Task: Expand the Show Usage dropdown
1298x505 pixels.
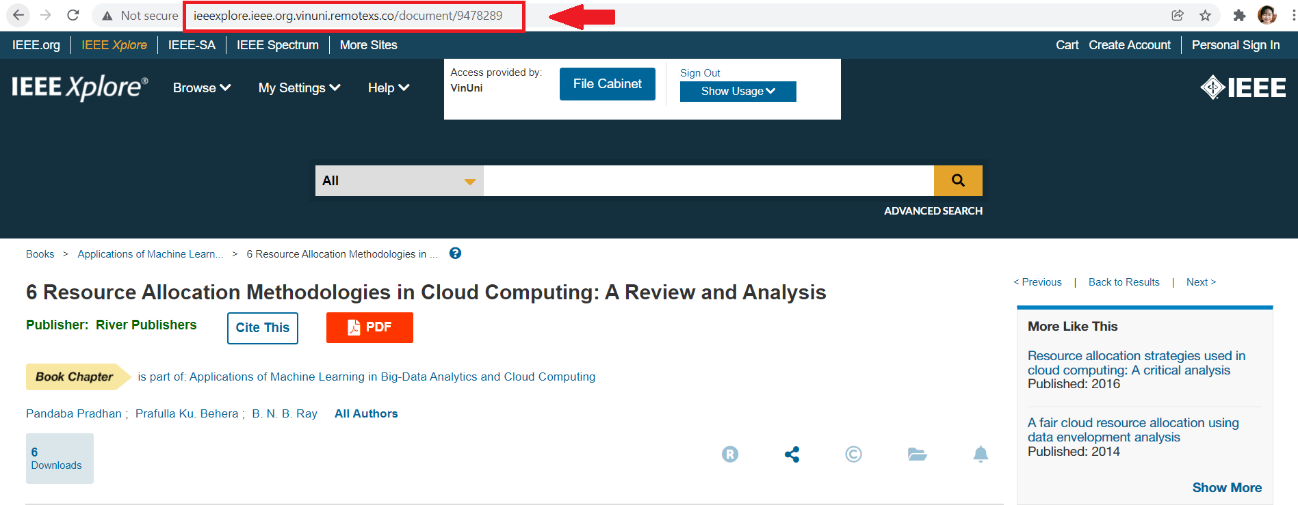Action: click(x=738, y=92)
